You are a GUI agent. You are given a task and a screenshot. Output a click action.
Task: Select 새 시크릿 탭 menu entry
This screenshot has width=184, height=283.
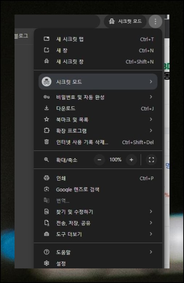[98, 39]
